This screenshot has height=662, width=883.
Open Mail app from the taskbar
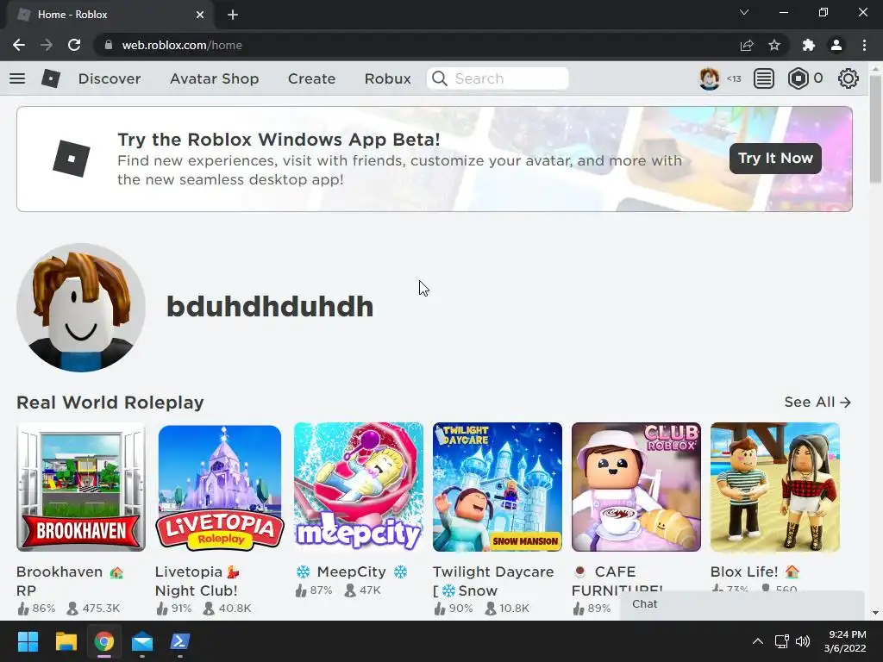coord(142,641)
